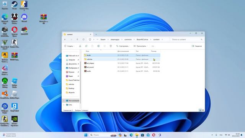
Task: Go up one folder level
Action: [77, 39]
